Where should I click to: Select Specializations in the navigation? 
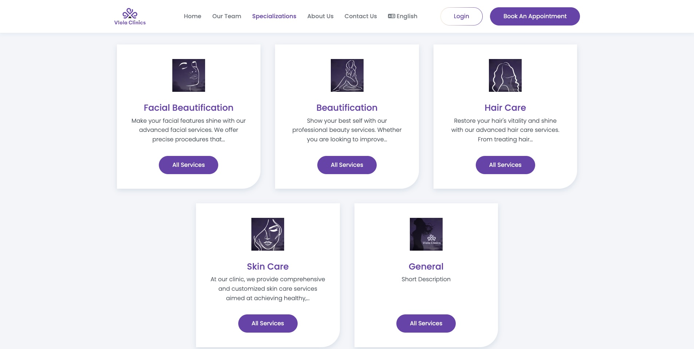click(274, 16)
